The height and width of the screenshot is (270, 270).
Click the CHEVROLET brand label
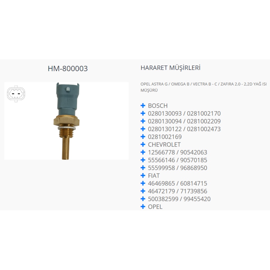[x=164, y=145]
